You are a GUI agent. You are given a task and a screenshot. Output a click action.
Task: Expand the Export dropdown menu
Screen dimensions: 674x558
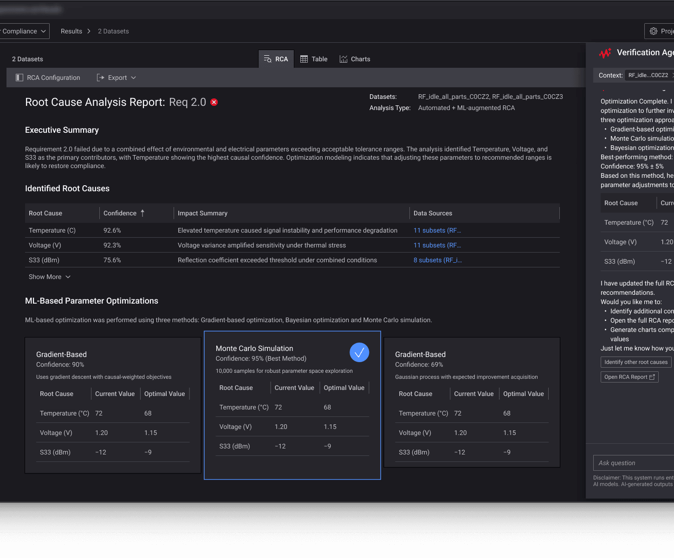(134, 78)
